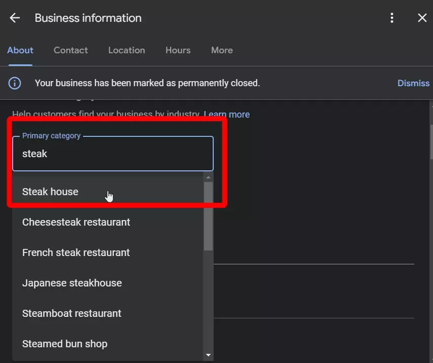Screen dimensions: 433x363
Task: Click the info circle icon in banner
Action: [15, 83]
